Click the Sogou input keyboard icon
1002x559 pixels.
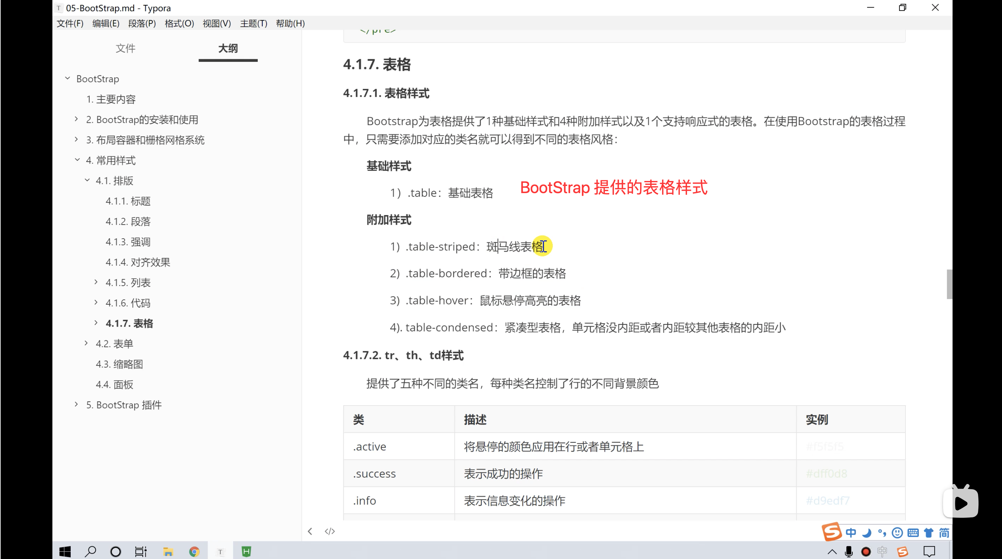tap(913, 532)
